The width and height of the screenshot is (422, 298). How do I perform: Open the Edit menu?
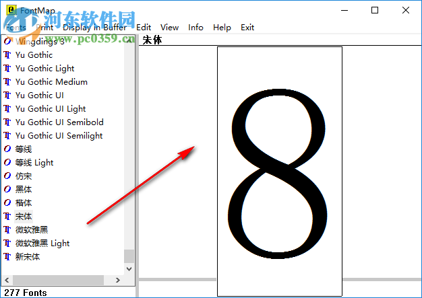(144, 28)
